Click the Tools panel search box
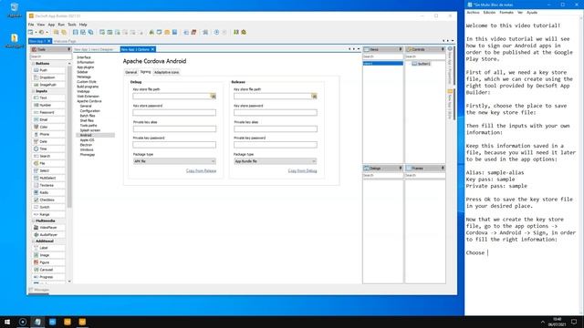The image size is (584, 328). (51, 56)
